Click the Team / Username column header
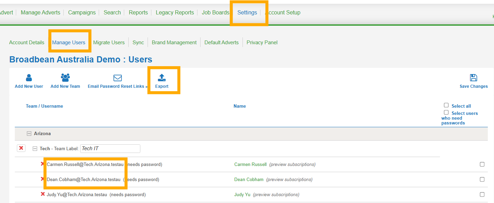494x203 pixels. click(x=44, y=106)
